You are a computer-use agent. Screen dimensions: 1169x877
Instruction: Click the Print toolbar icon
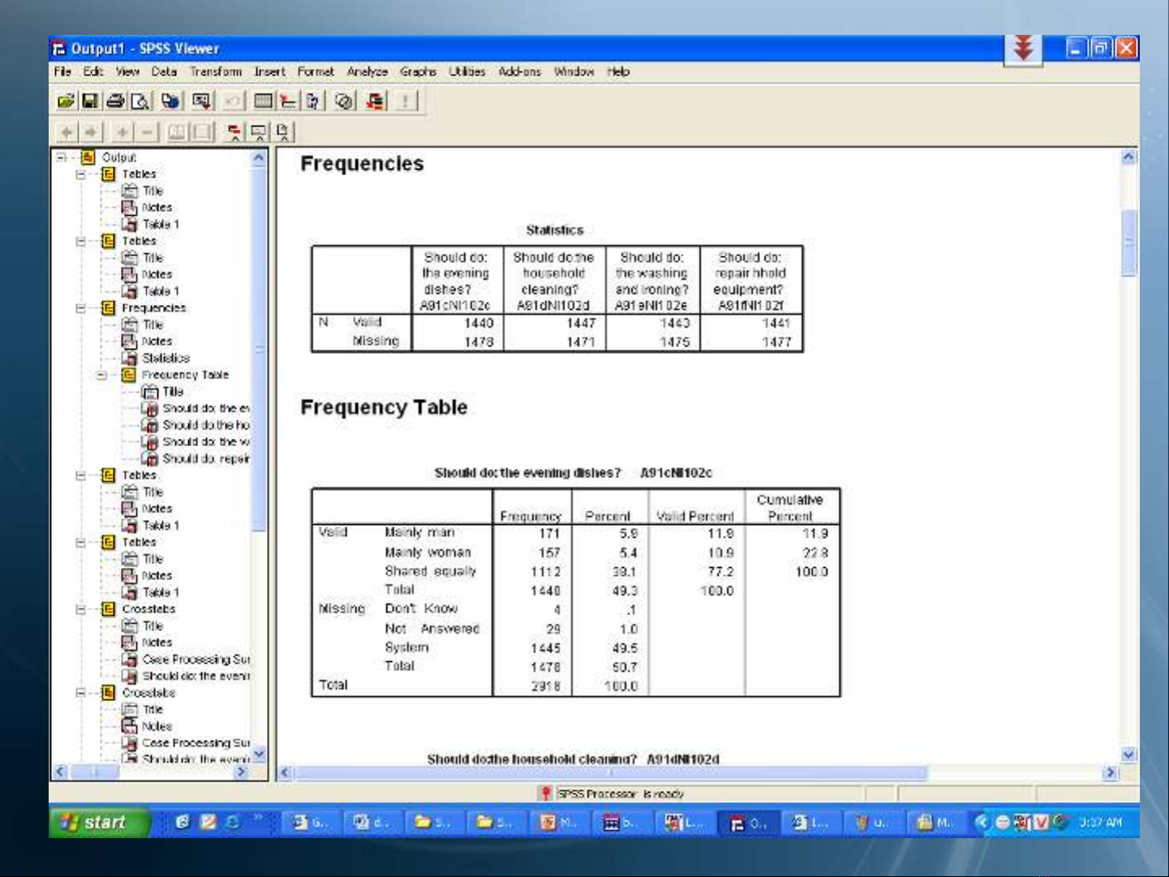pyautogui.click(x=115, y=101)
